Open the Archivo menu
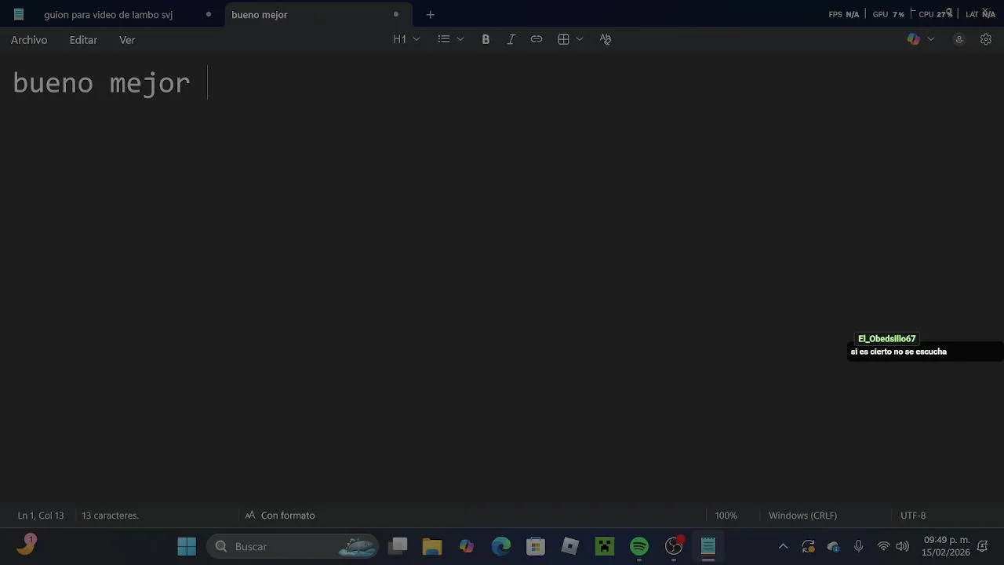 pos(29,40)
